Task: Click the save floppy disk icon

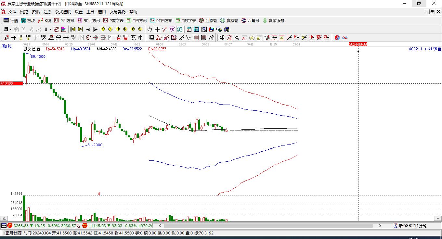Action: (x=212, y=29)
